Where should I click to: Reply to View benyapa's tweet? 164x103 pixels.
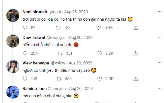click(25, 79)
